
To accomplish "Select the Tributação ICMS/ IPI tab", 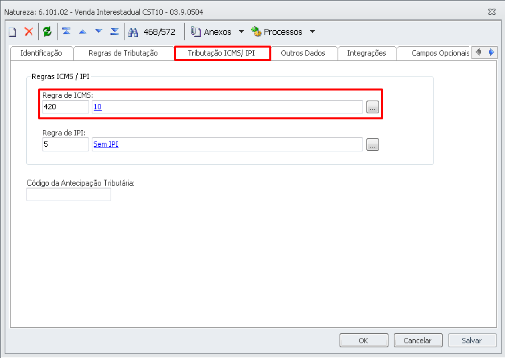I will 222,53.
